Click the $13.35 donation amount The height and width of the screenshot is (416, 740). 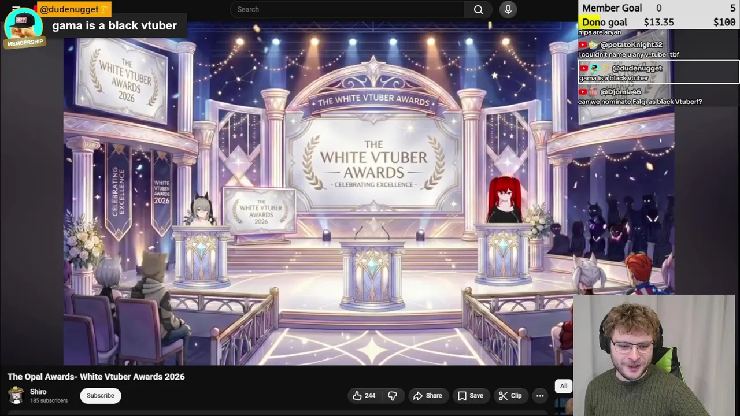pos(658,22)
